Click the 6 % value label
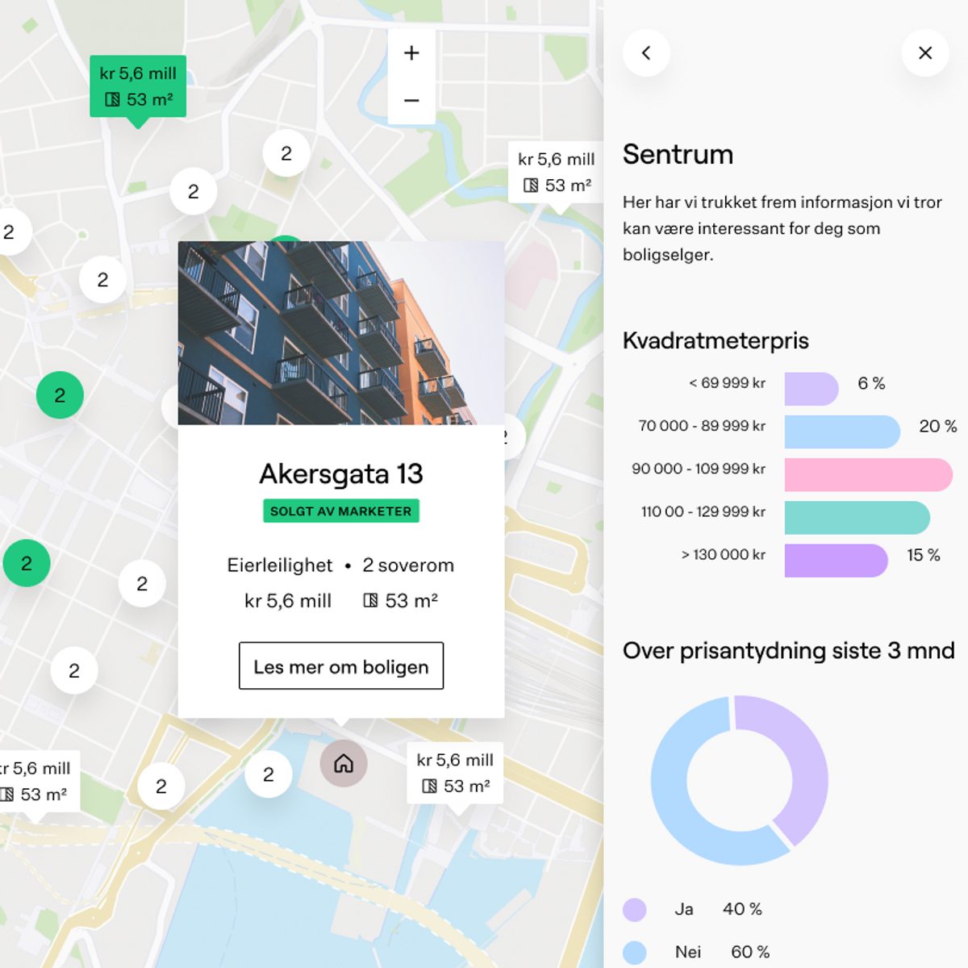968x968 pixels. point(871,383)
